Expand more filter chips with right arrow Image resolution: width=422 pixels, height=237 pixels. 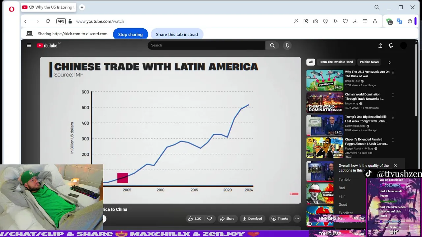tap(389, 62)
